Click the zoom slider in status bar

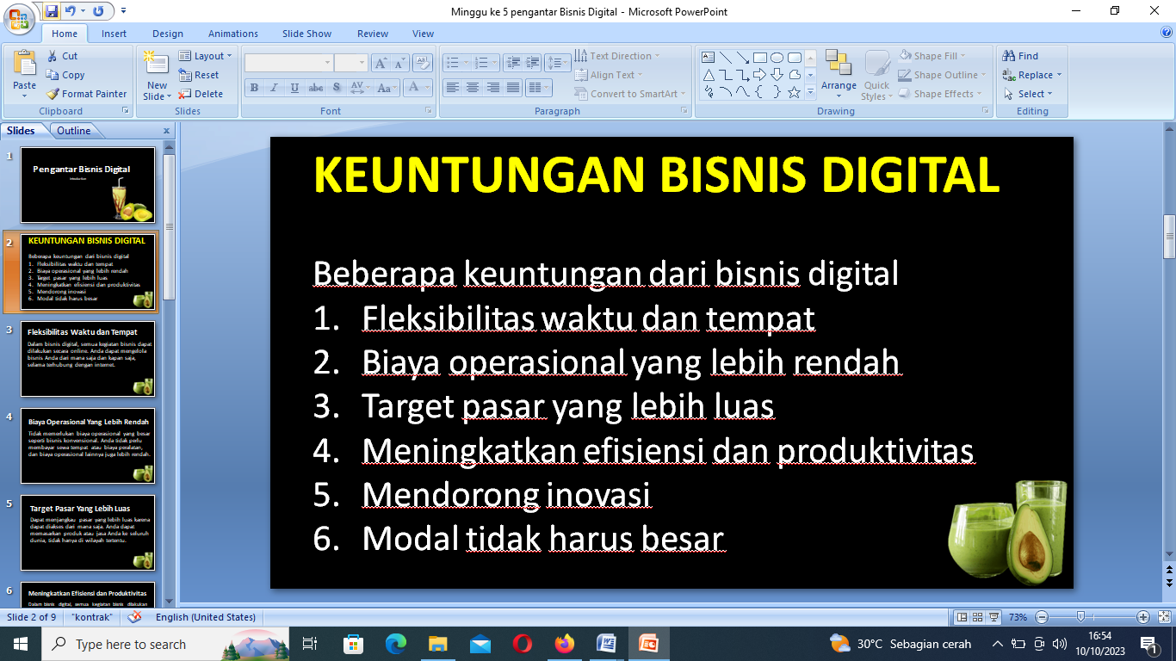click(1081, 617)
